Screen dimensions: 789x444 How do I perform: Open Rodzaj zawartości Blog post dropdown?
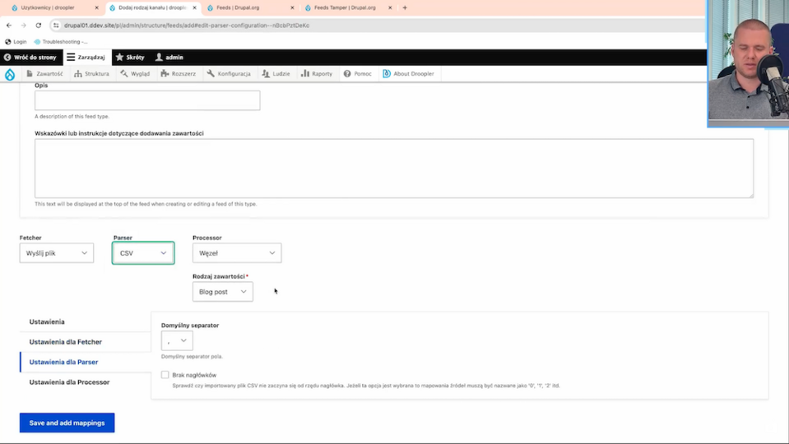(223, 292)
